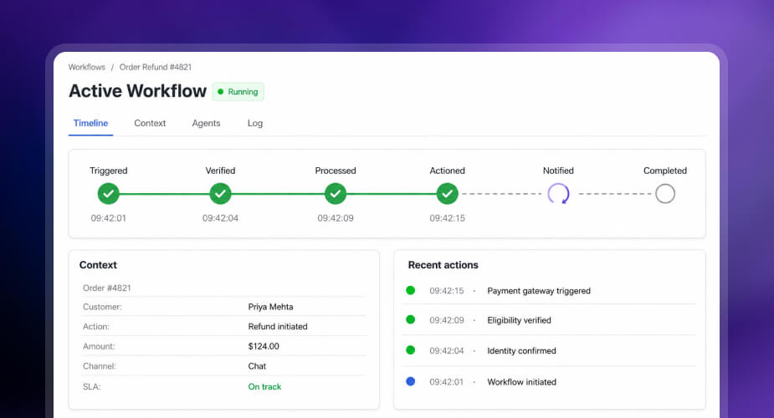Click the On track SLA status
The image size is (774, 418).
click(x=264, y=387)
